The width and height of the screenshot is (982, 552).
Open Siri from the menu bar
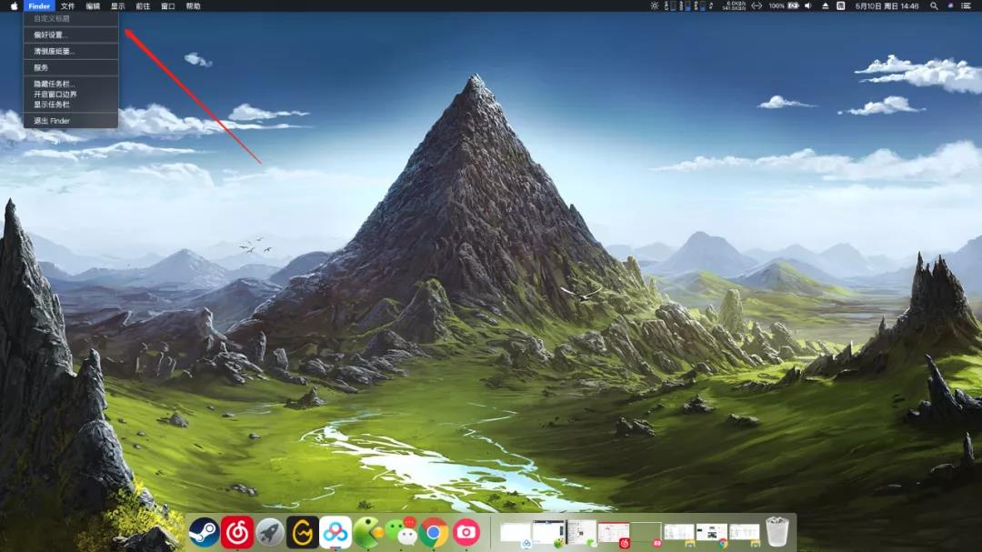click(x=950, y=5)
